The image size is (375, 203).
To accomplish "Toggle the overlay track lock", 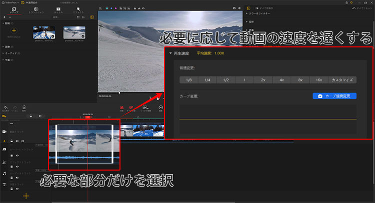I will [x=11, y=155].
